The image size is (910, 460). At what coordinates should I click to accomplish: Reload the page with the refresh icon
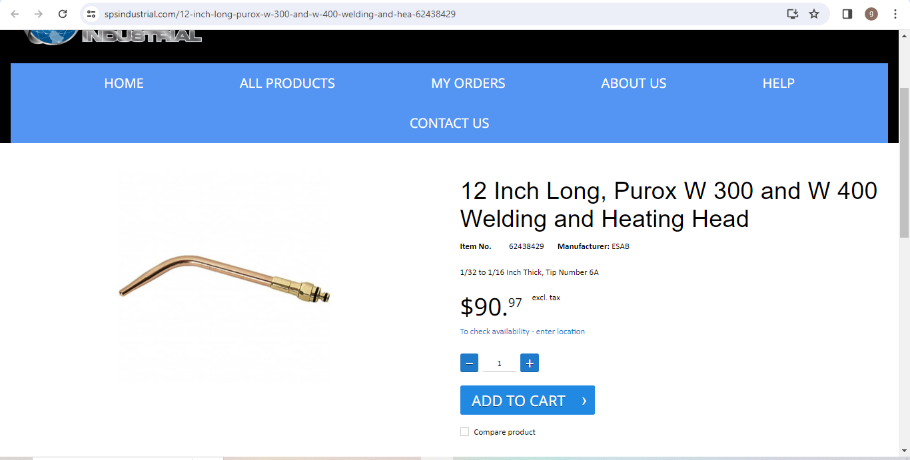tap(63, 14)
